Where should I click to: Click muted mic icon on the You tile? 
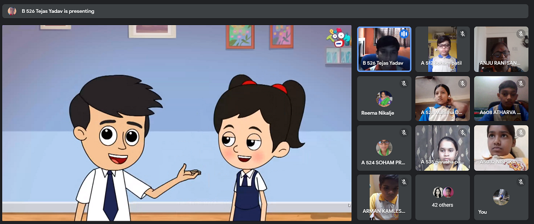point(521,182)
